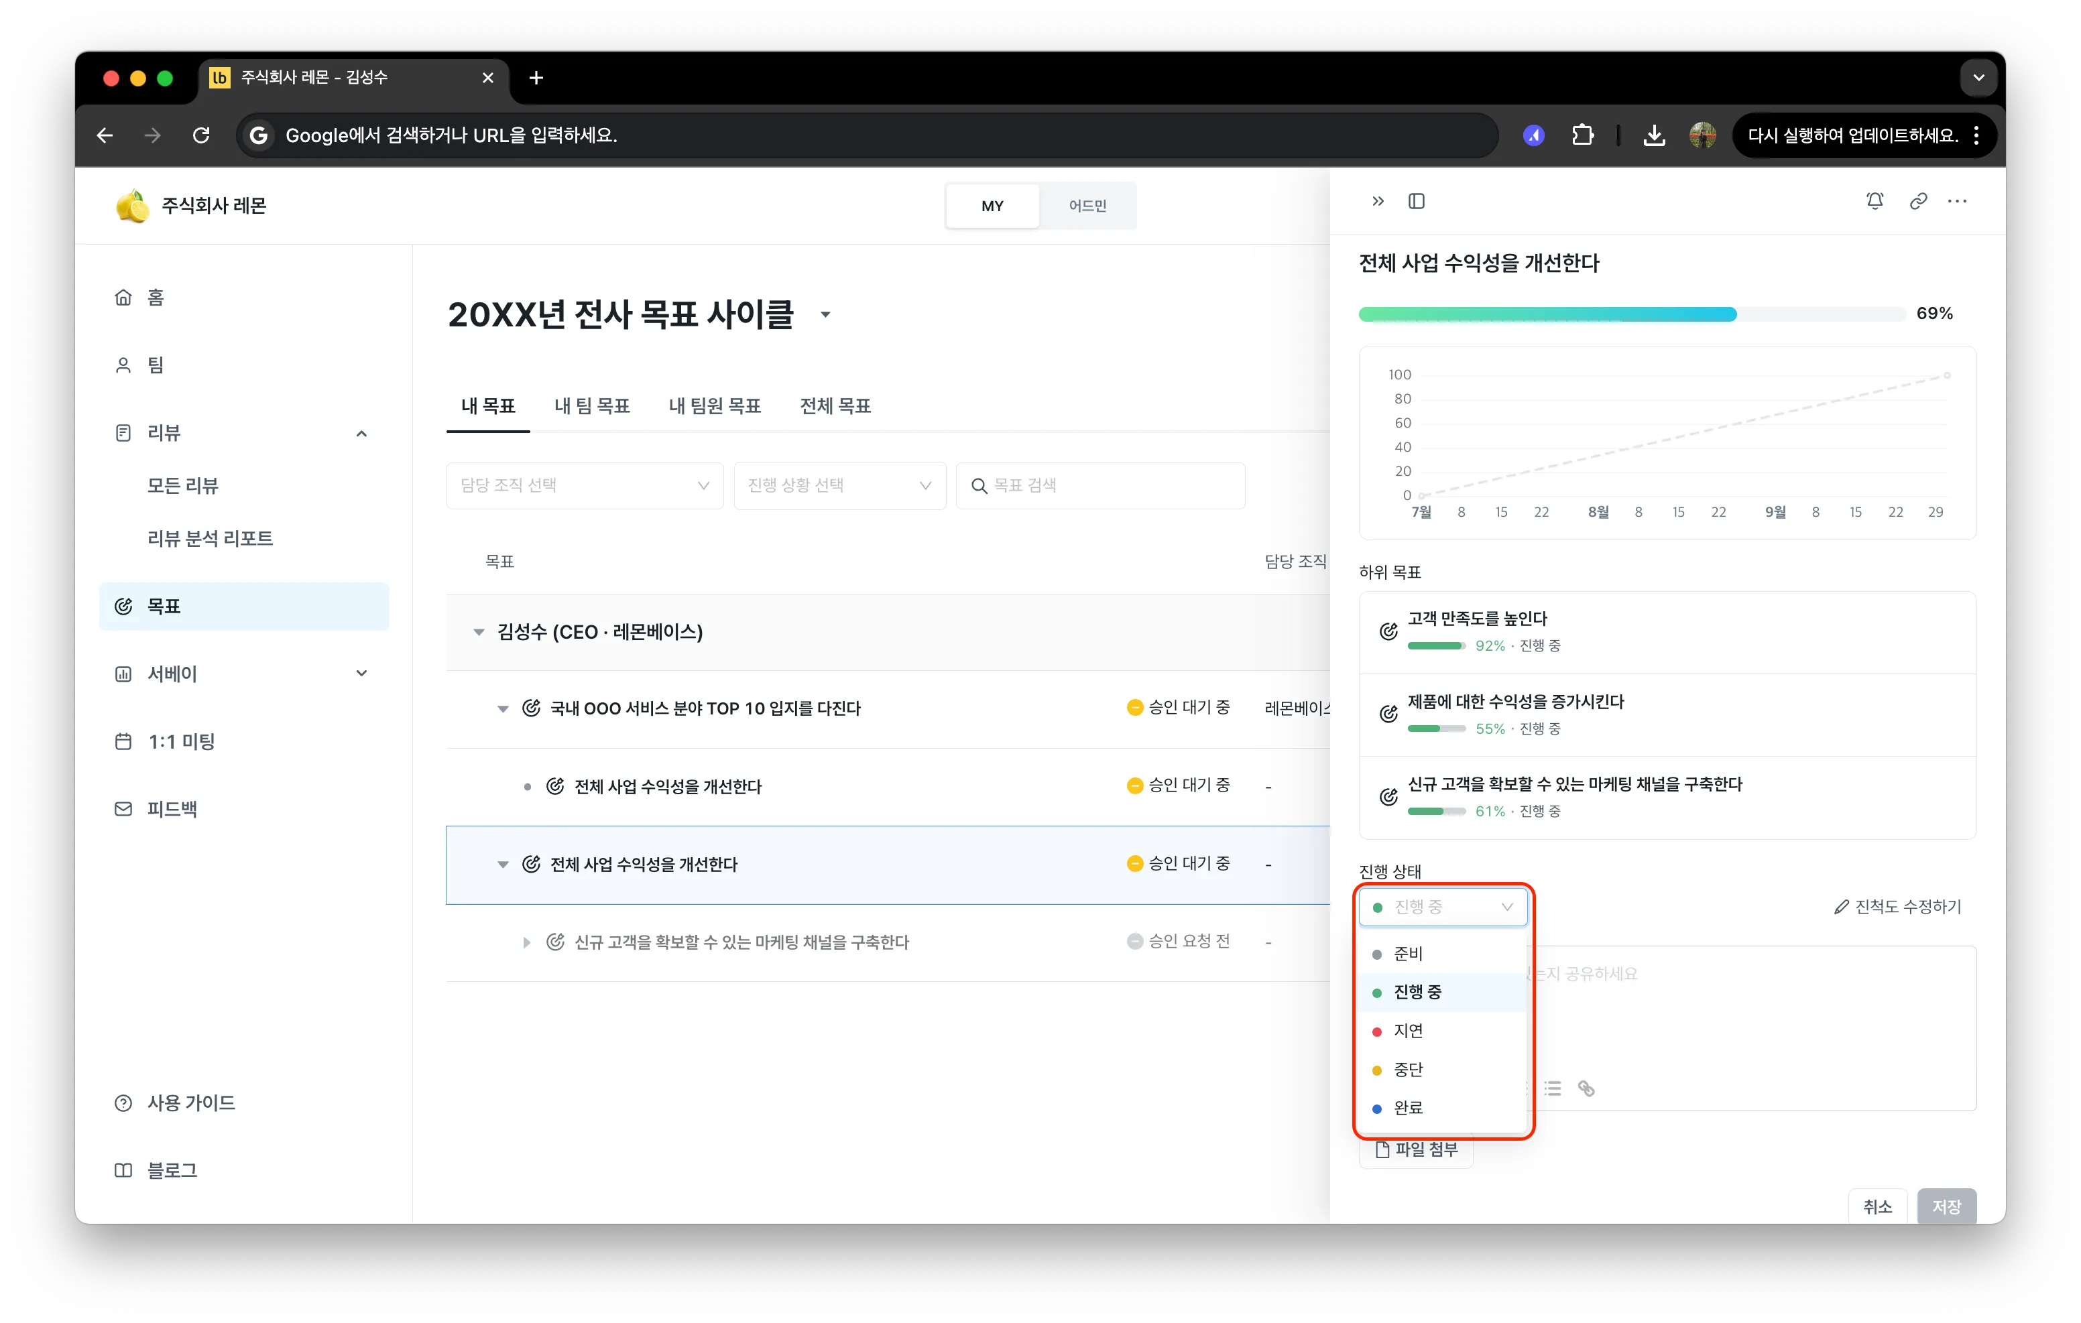Select 지연 status option
Screen dimensions: 2081x1323
click(x=1441, y=1030)
